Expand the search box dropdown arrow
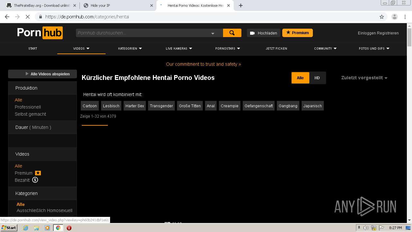The width and height of the screenshot is (412, 232). pos(213,33)
